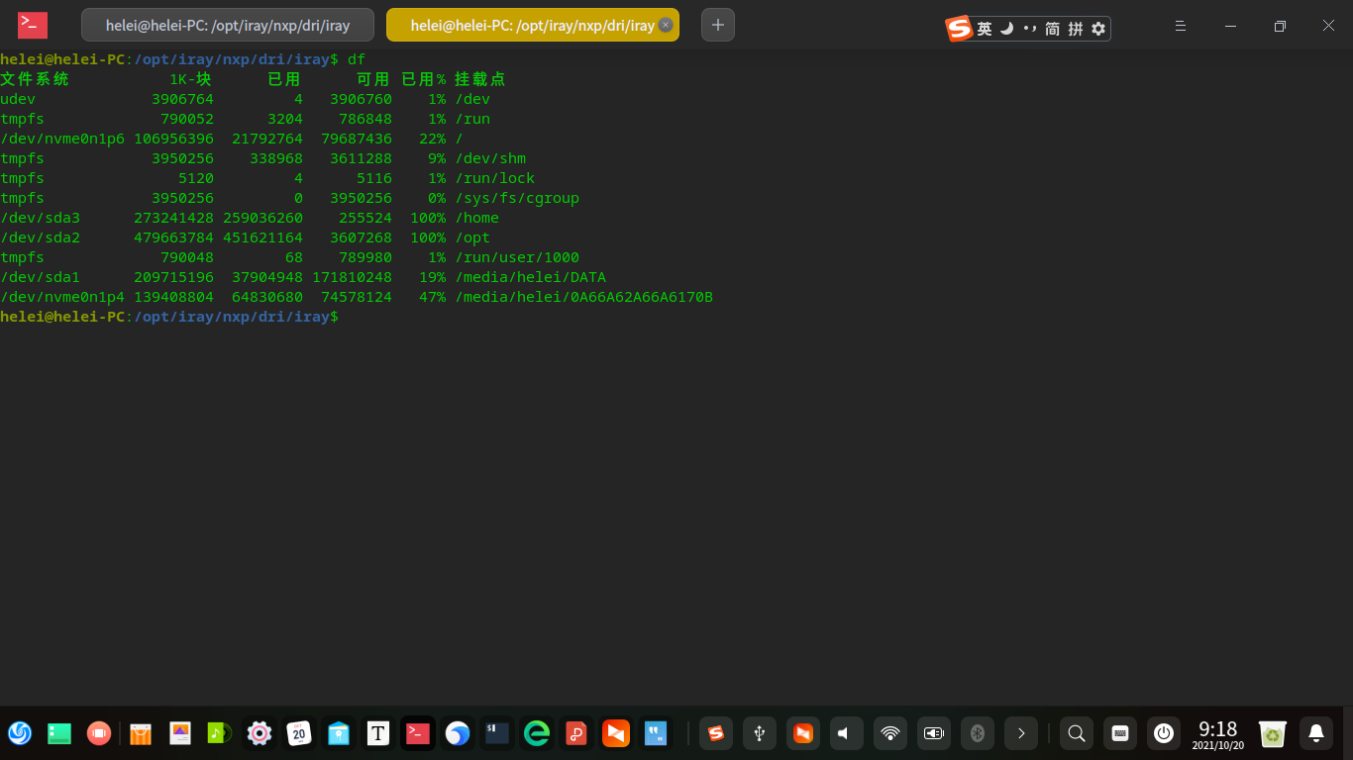Open Control Center gear icon in dock
Screen dimensions: 1353x760
260,733
